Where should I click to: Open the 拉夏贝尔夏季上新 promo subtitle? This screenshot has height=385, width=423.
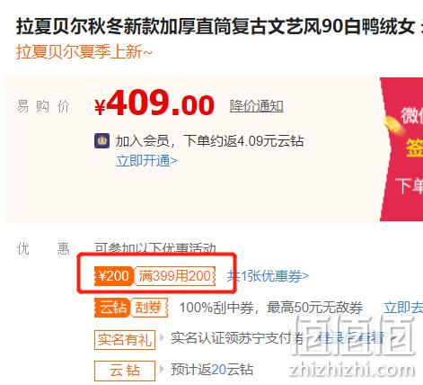click(x=84, y=52)
